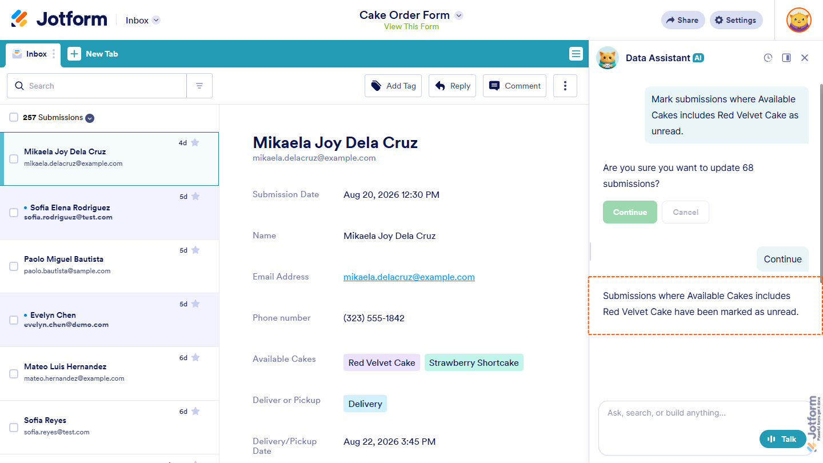
Task: Check the Evelyn Chen checkbox
Action: click(x=14, y=320)
